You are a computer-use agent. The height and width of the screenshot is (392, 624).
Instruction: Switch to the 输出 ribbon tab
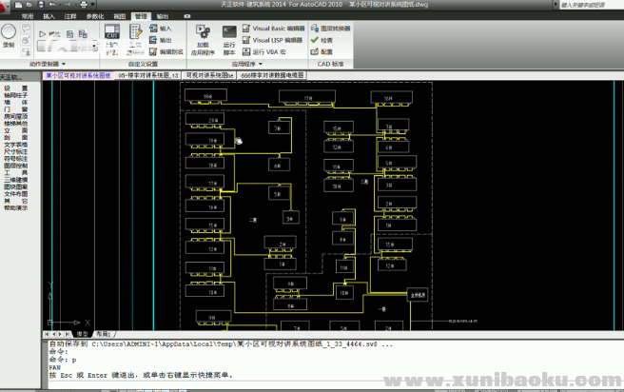pyautogui.click(x=164, y=17)
